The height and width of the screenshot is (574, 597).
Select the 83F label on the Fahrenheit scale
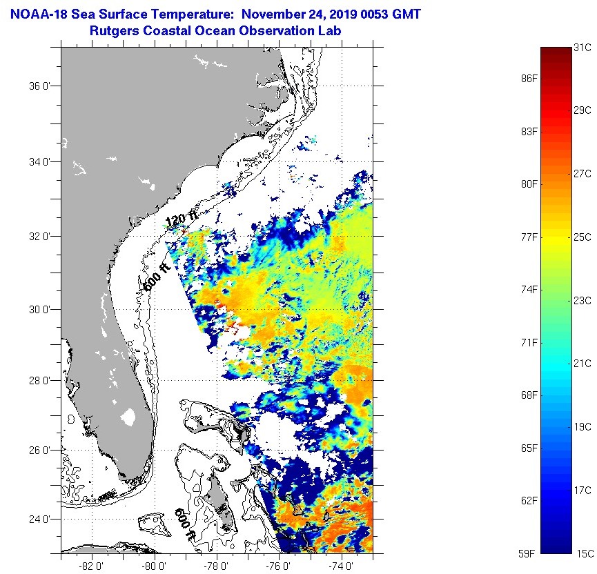pyautogui.click(x=529, y=131)
